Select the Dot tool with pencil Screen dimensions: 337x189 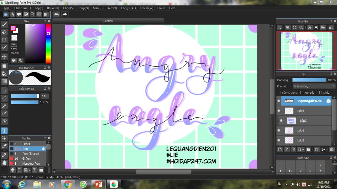pyautogui.click(x=4, y=47)
